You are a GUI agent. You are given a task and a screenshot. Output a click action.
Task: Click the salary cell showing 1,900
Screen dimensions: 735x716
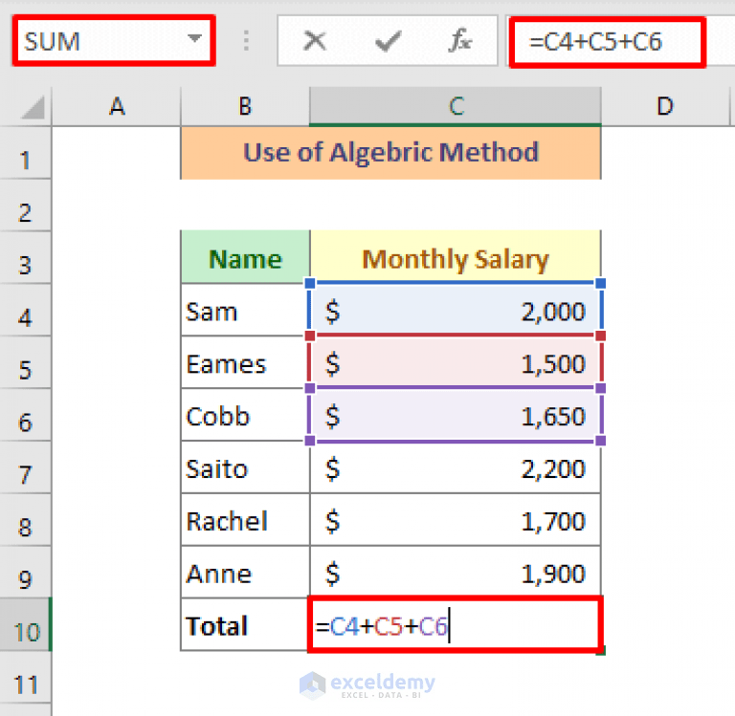(x=456, y=573)
